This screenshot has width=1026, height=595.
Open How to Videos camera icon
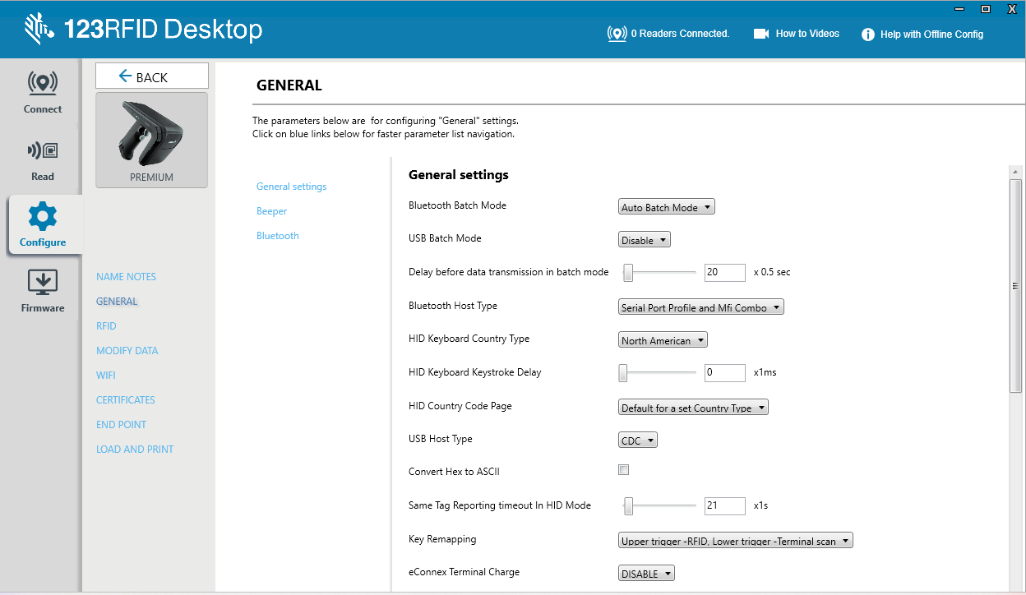(760, 34)
